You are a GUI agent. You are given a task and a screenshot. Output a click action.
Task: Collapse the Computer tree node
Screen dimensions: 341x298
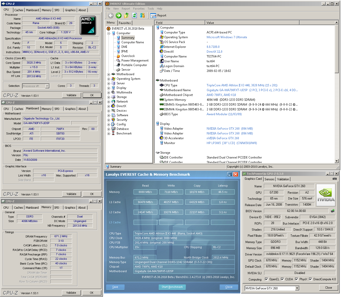pyautogui.click(x=109, y=33)
